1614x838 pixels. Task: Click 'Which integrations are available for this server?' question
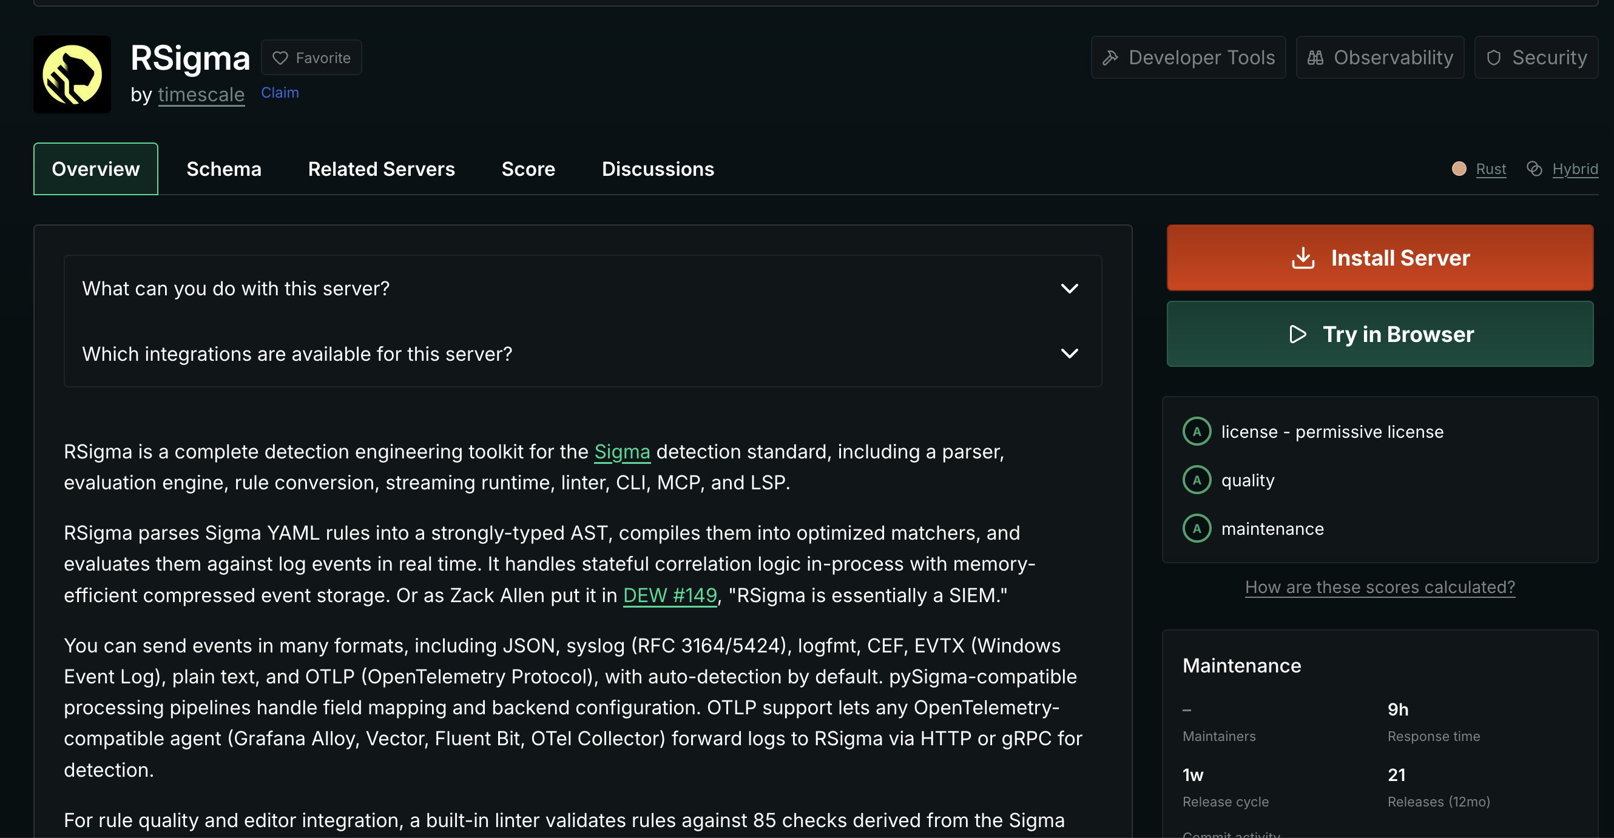tap(297, 354)
